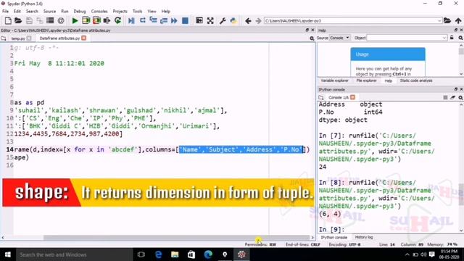Viewport: 464px width, 261px height.
Task: Open the IPython console options icon
Action: coord(461,97)
